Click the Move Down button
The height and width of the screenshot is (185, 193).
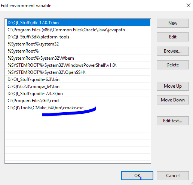(x=173, y=100)
